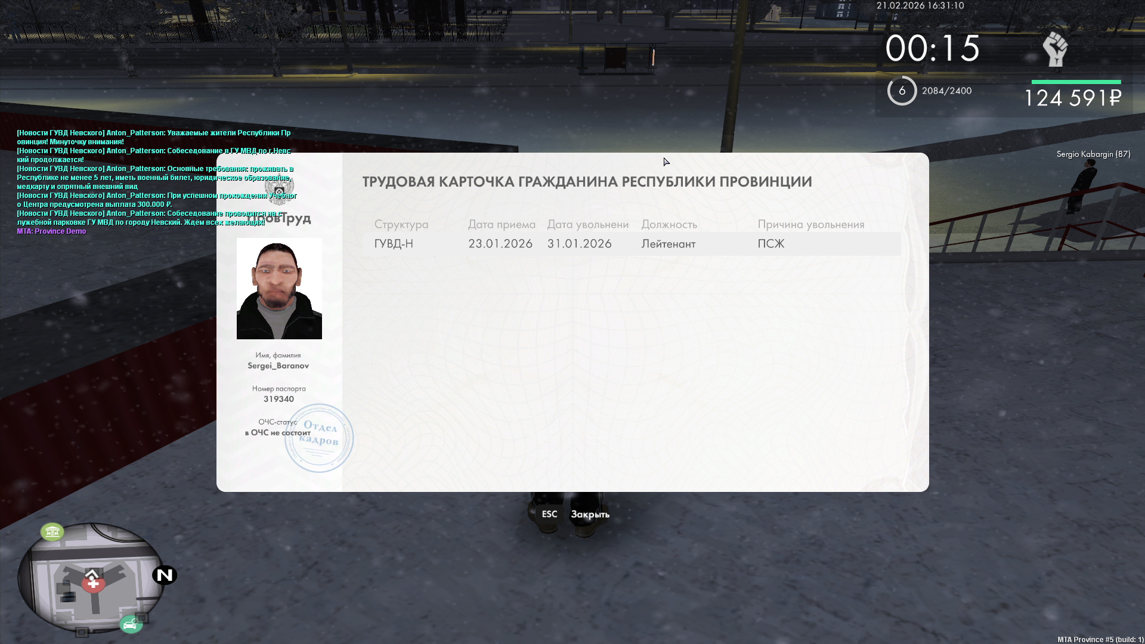Click the black N compass marker
1145x644 pixels.
pyautogui.click(x=164, y=575)
